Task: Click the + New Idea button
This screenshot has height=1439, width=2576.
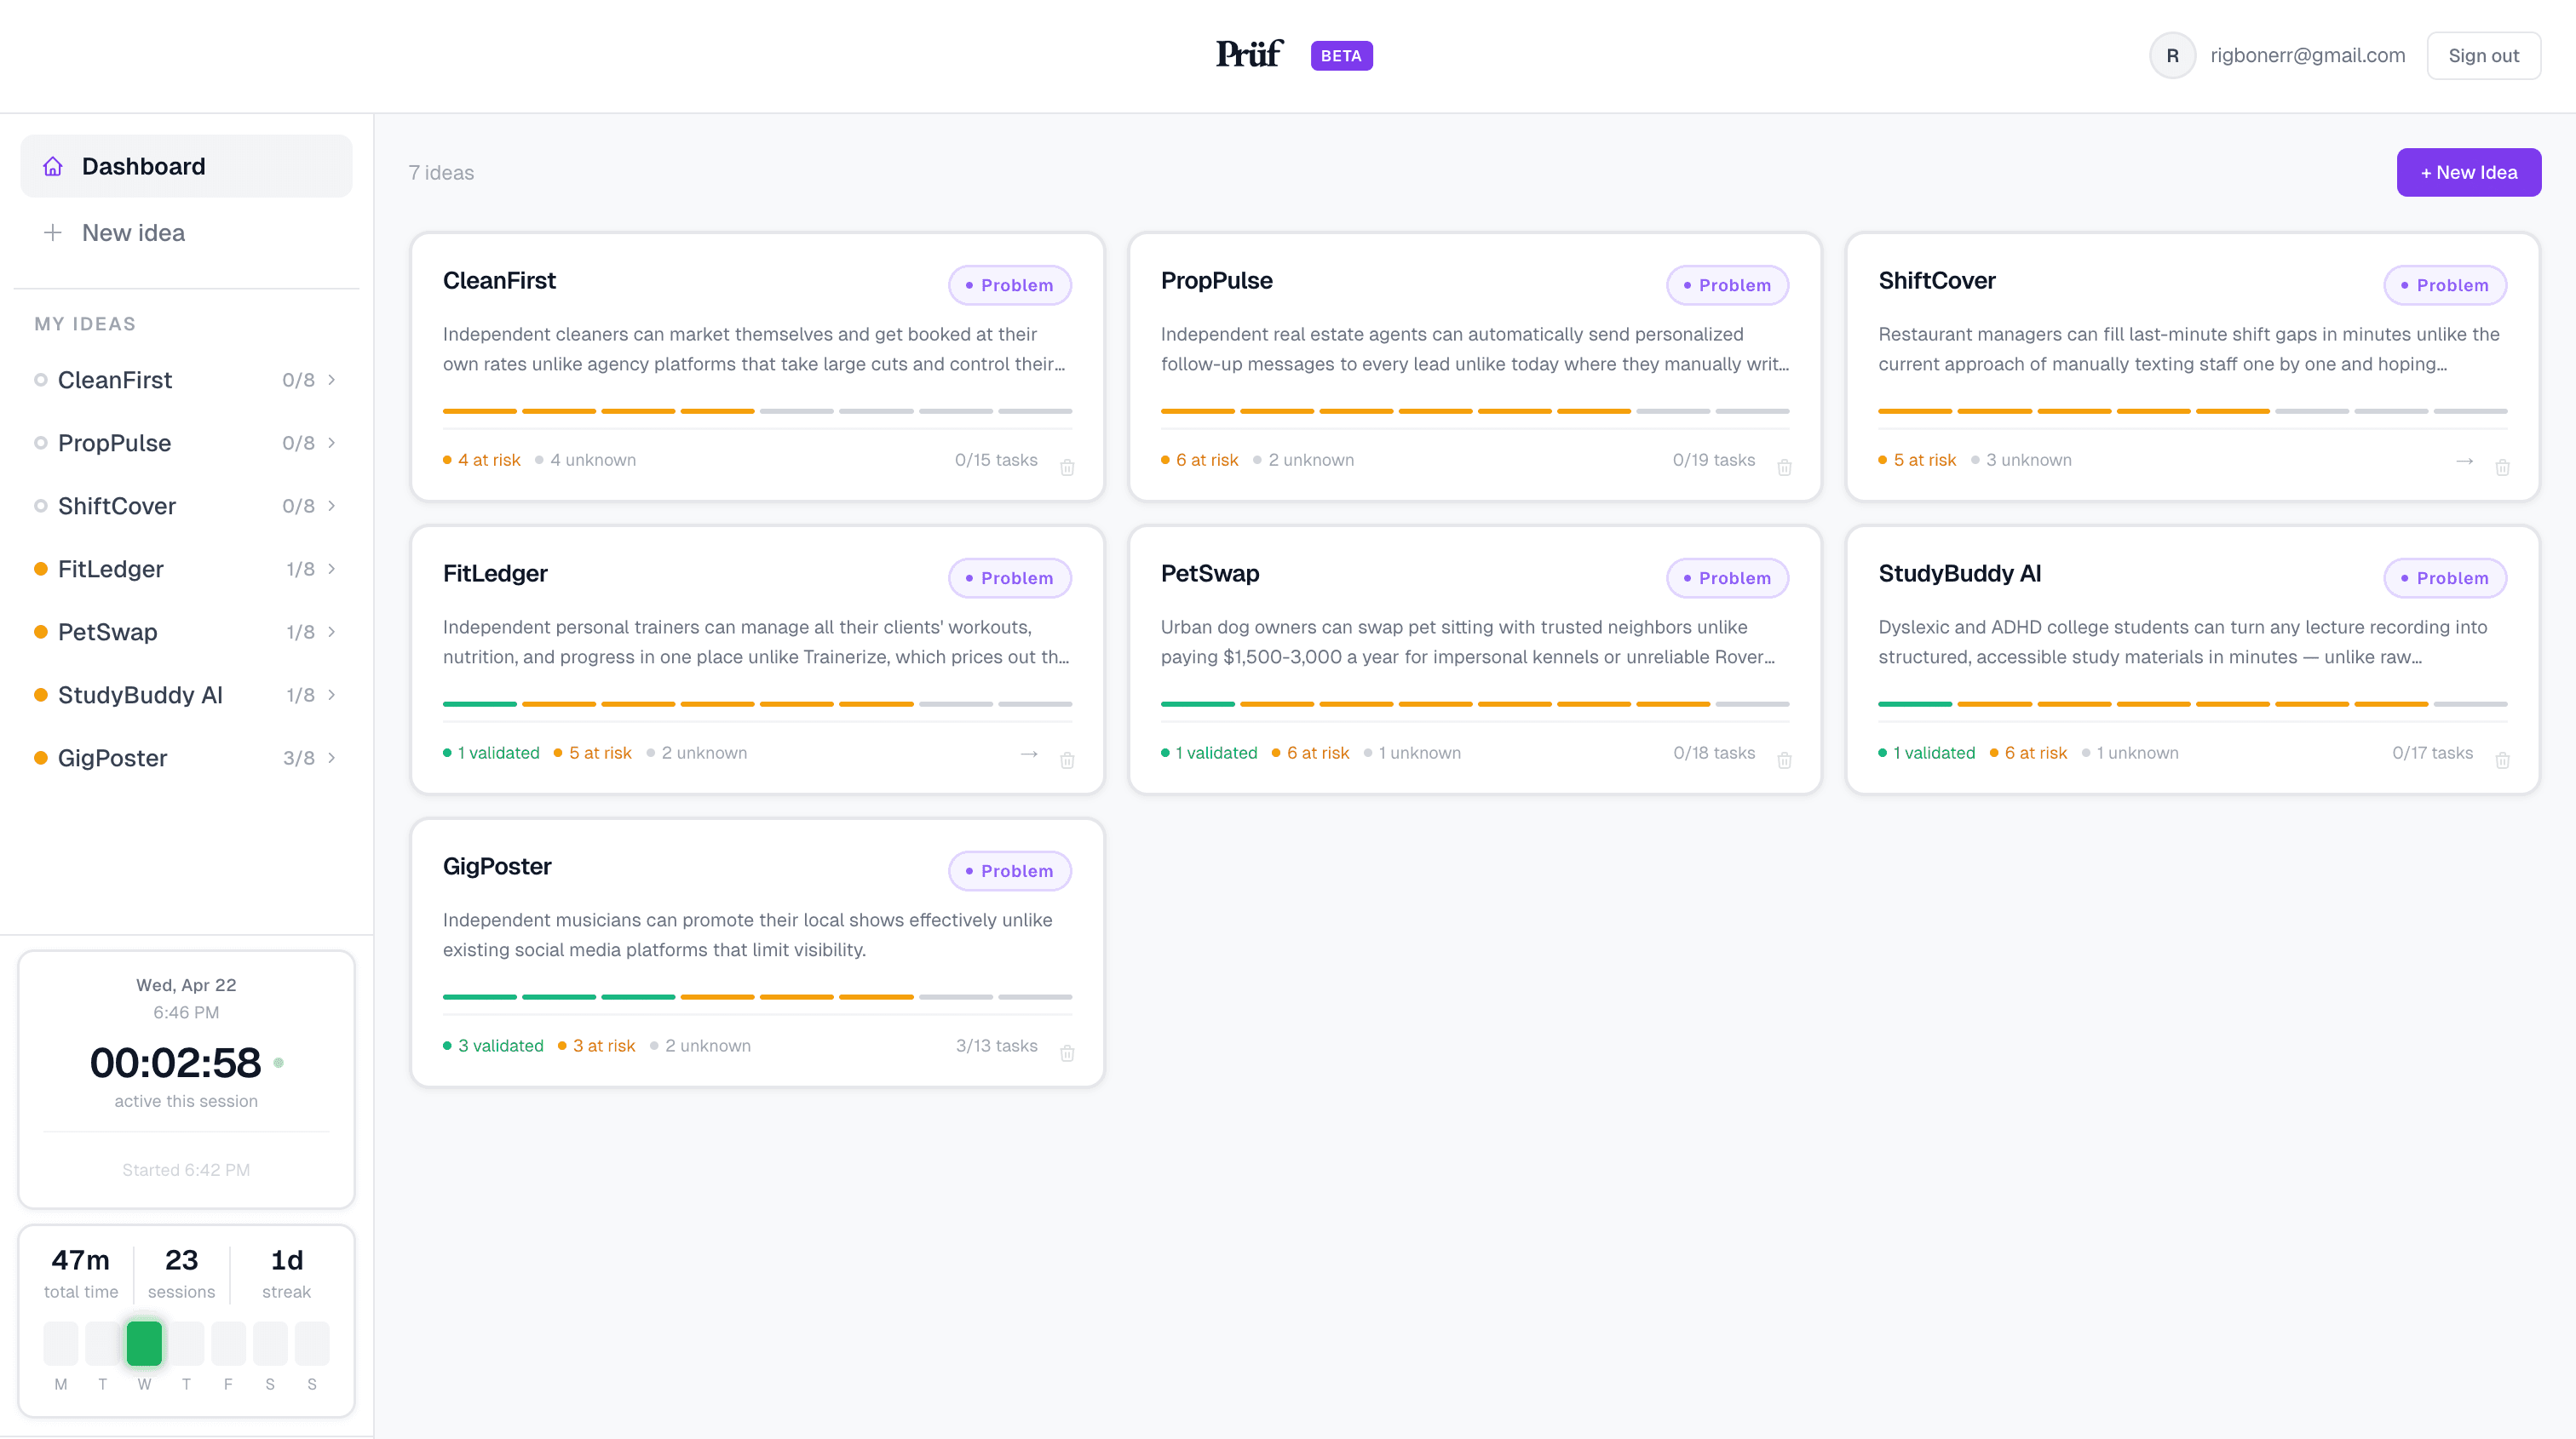Action: [2468, 172]
